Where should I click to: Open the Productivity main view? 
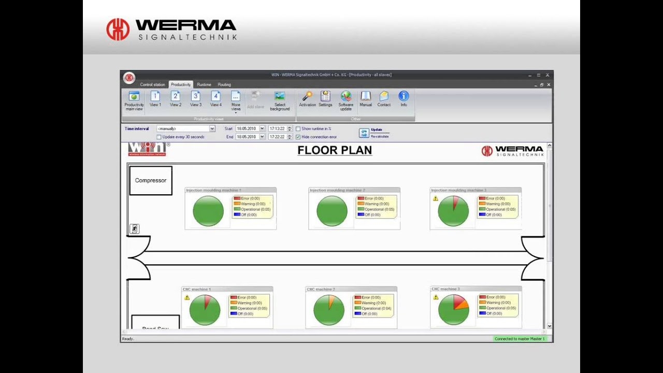pyautogui.click(x=134, y=101)
